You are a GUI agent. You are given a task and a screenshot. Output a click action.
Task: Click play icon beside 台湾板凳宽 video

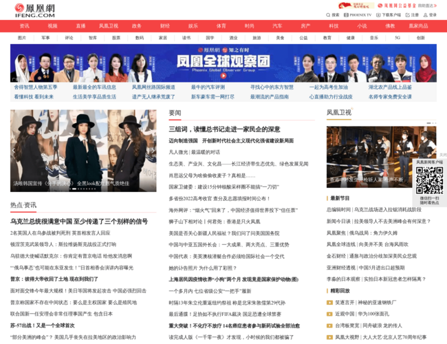click(329, 325)
